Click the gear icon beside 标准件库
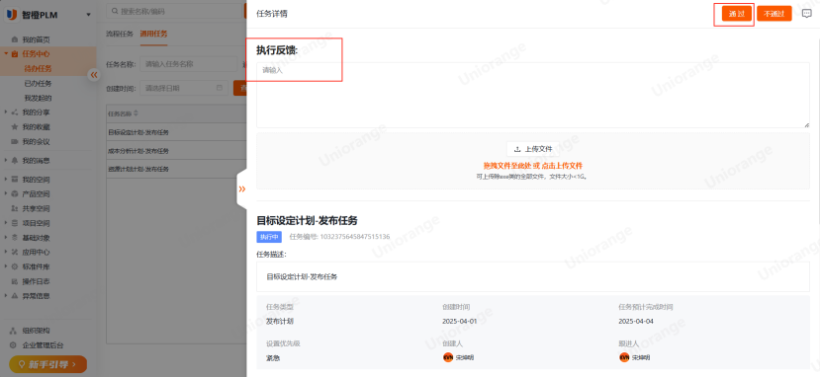Viewport: 820px width, 377px height. (x=15, y=267)
